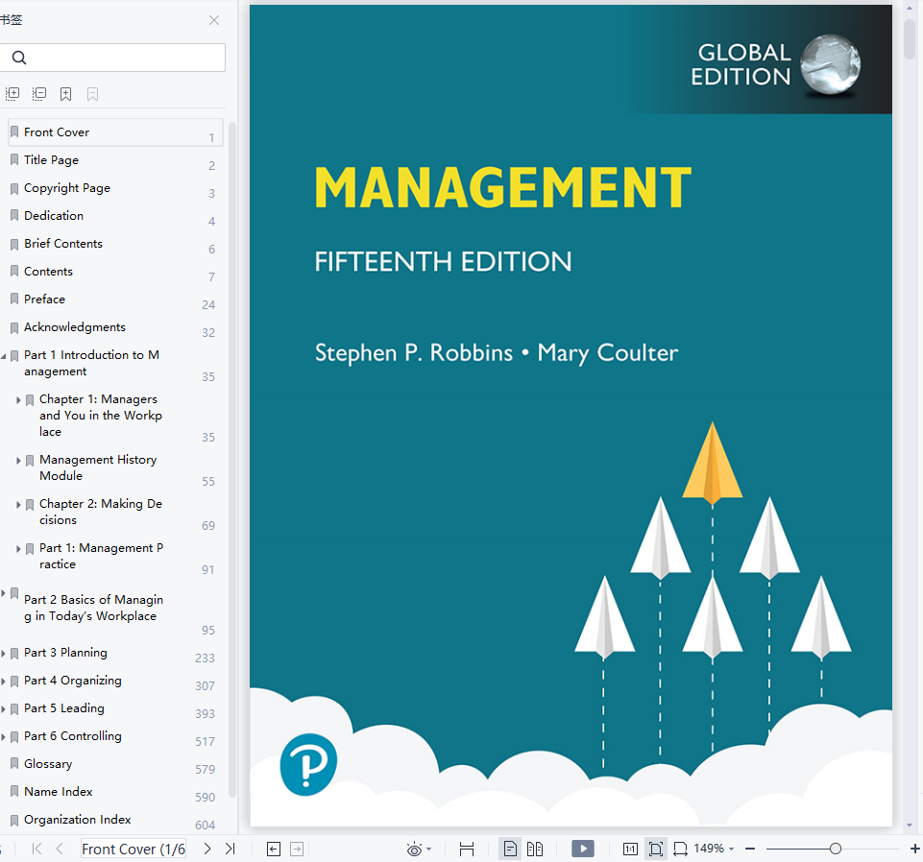923x862 pixels.
Task: Click the greyed delete bookmark icon
Action: point(92,93)
